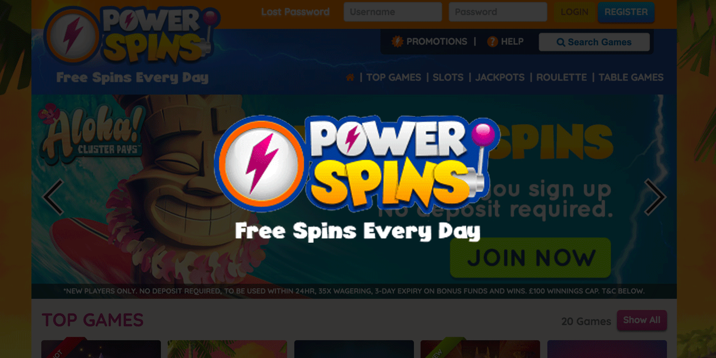Click the magnifier icon in Search Games

pyautogui.click(x=561, y=43)
